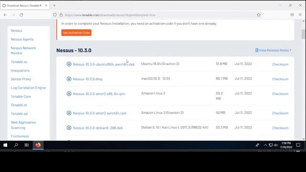Expand View Release Notes dropdown
The height and width of the screenshot is (172, 306).
[x=273, y=50]
